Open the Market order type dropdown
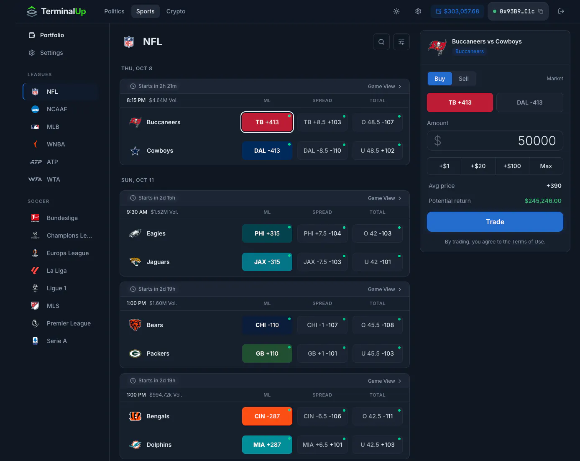Screen dimensions: 580x461 [x=555, y=79]
